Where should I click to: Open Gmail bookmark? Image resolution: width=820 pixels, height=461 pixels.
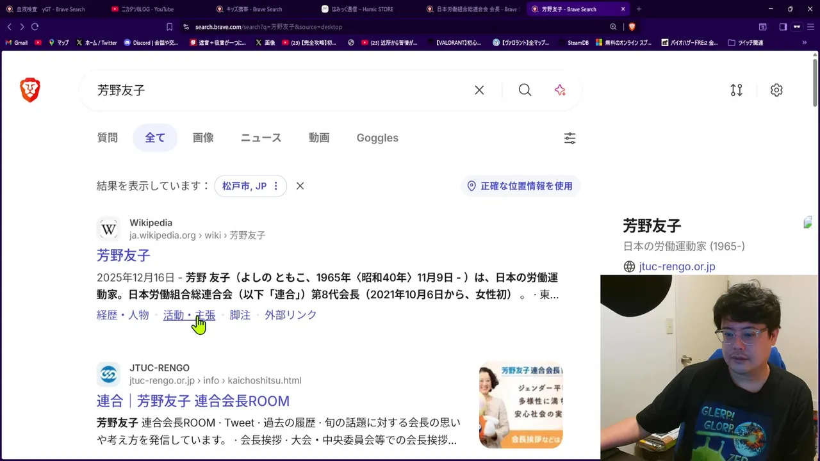click(17, 43)
